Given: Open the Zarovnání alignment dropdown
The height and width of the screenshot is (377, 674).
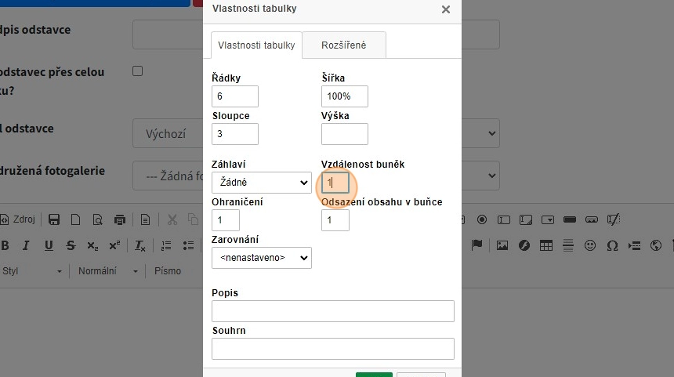Looking at the screenshot, I should coord(261,257).
